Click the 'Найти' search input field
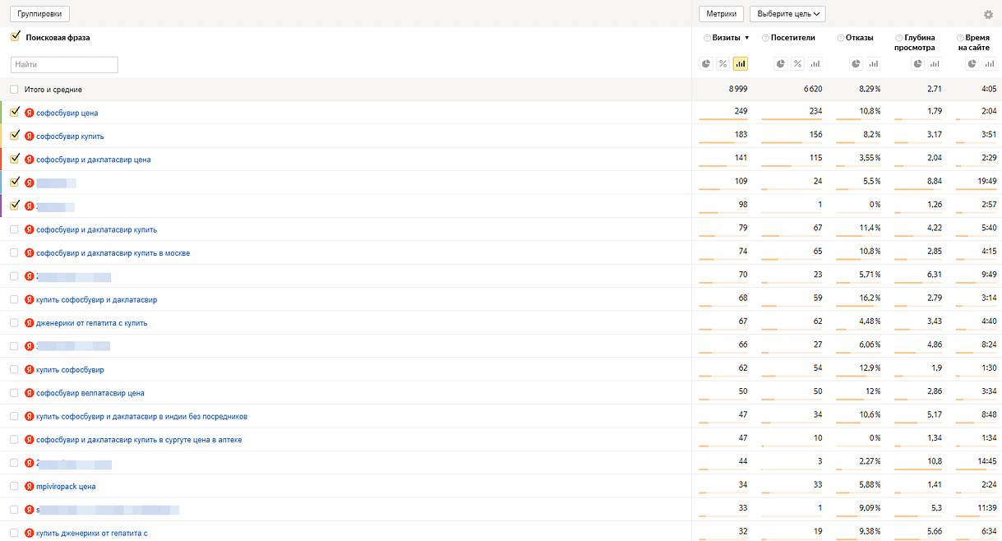The height and width of the screenshot is (541, 1002). pyautogui.click(x=64, y=64)
